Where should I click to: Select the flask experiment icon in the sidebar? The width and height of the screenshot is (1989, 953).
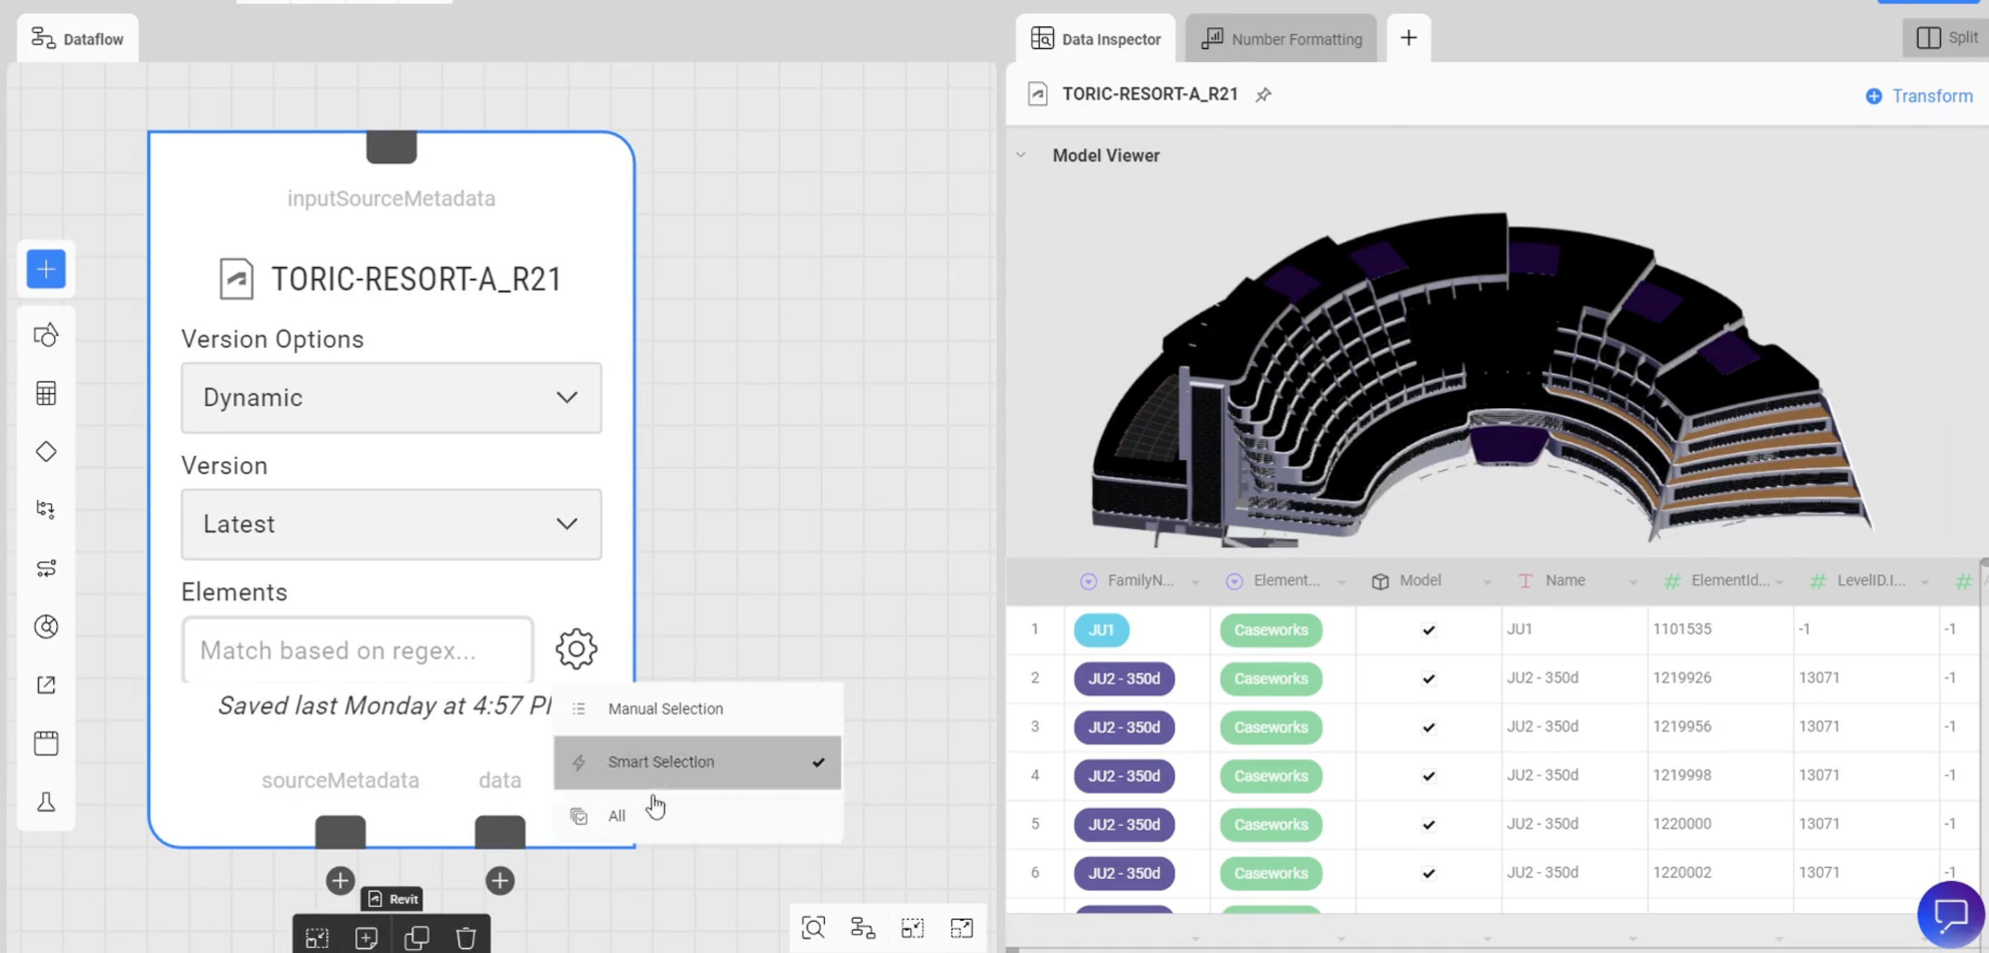(x=45, y=802)
